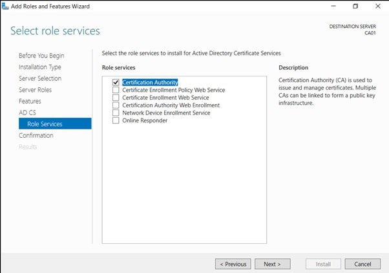Uncheck the Certification Authority checkbox
Viewport: 389px width, 273px height.
[116, 83]
